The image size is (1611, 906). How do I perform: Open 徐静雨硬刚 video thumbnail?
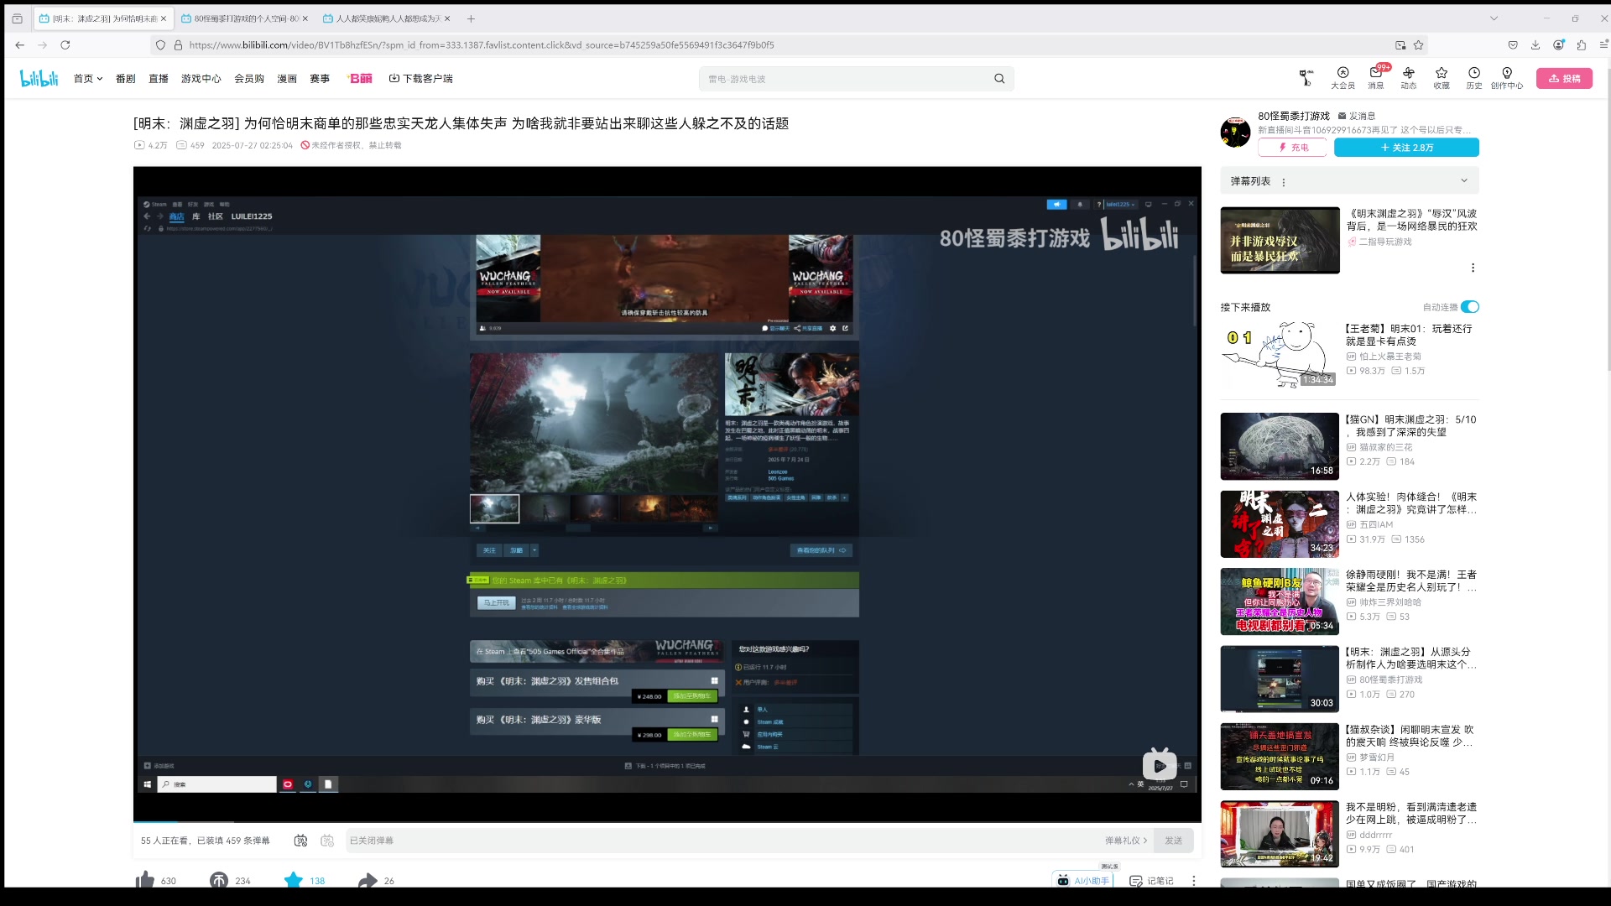point(1280,601)
